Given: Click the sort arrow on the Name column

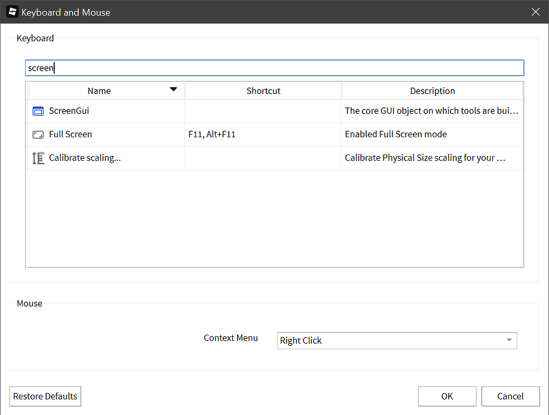Looking at the screenshot, I should click(173, 90).
